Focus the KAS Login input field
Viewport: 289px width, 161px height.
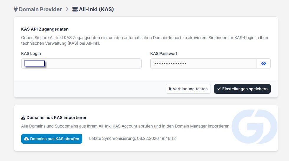tap(81, 63)
